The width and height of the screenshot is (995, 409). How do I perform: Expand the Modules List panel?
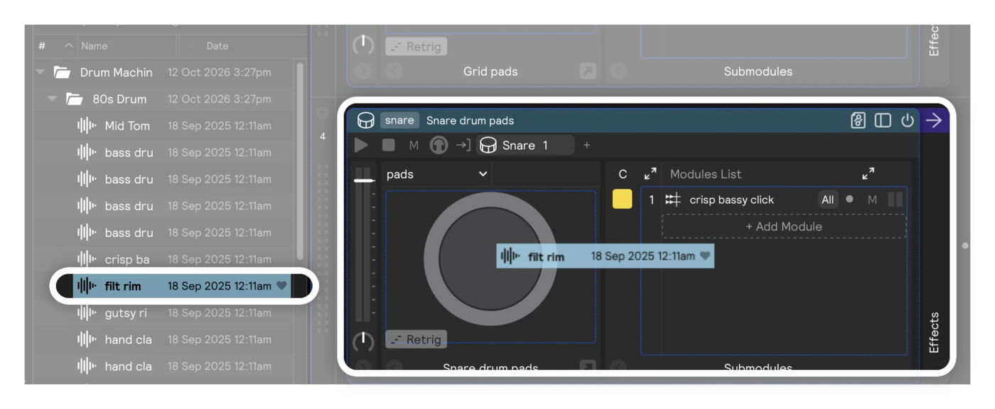pyautogui.click(x=868, y=173)
